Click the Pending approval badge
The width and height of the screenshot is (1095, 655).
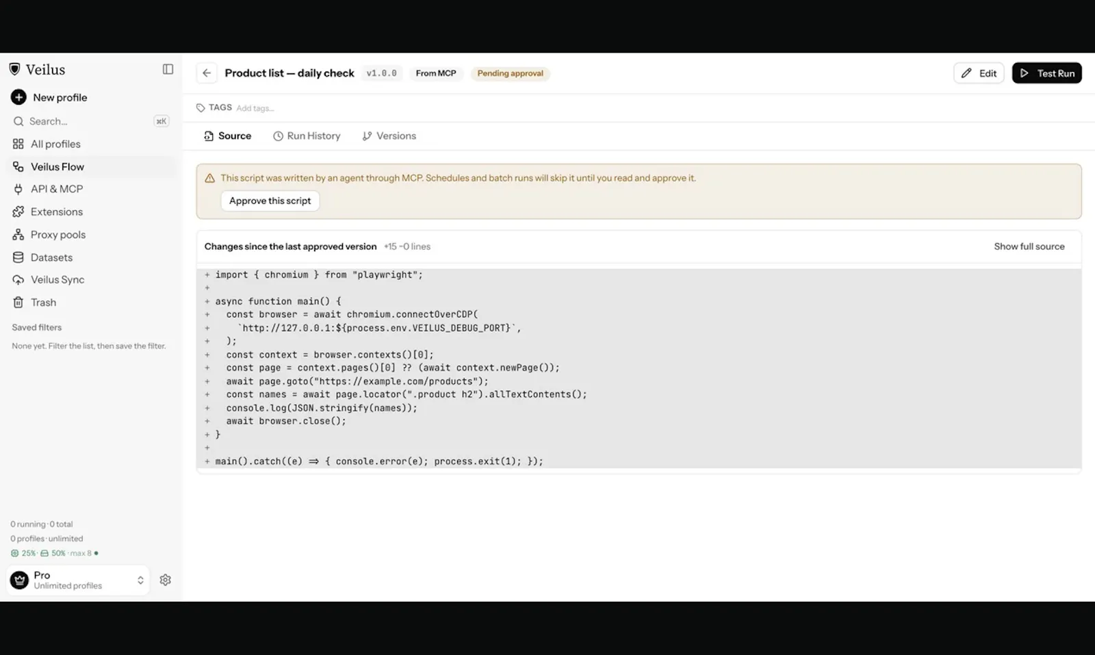(x=510, y=73)
